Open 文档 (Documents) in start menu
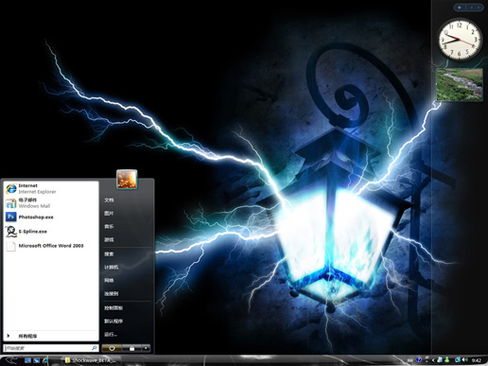The width and height of the screenshot is (488, 366). [109, 200]
